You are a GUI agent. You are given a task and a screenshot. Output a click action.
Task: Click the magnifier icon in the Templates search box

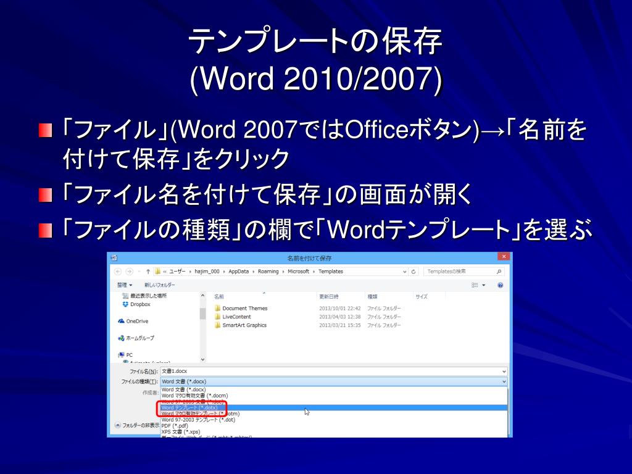pyautogui.click(x=499, y=272)
